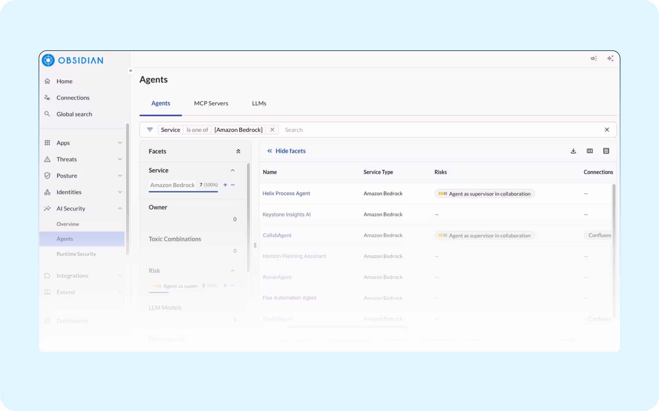
Task: Sort by Name column header
Action: coord(270,172)
